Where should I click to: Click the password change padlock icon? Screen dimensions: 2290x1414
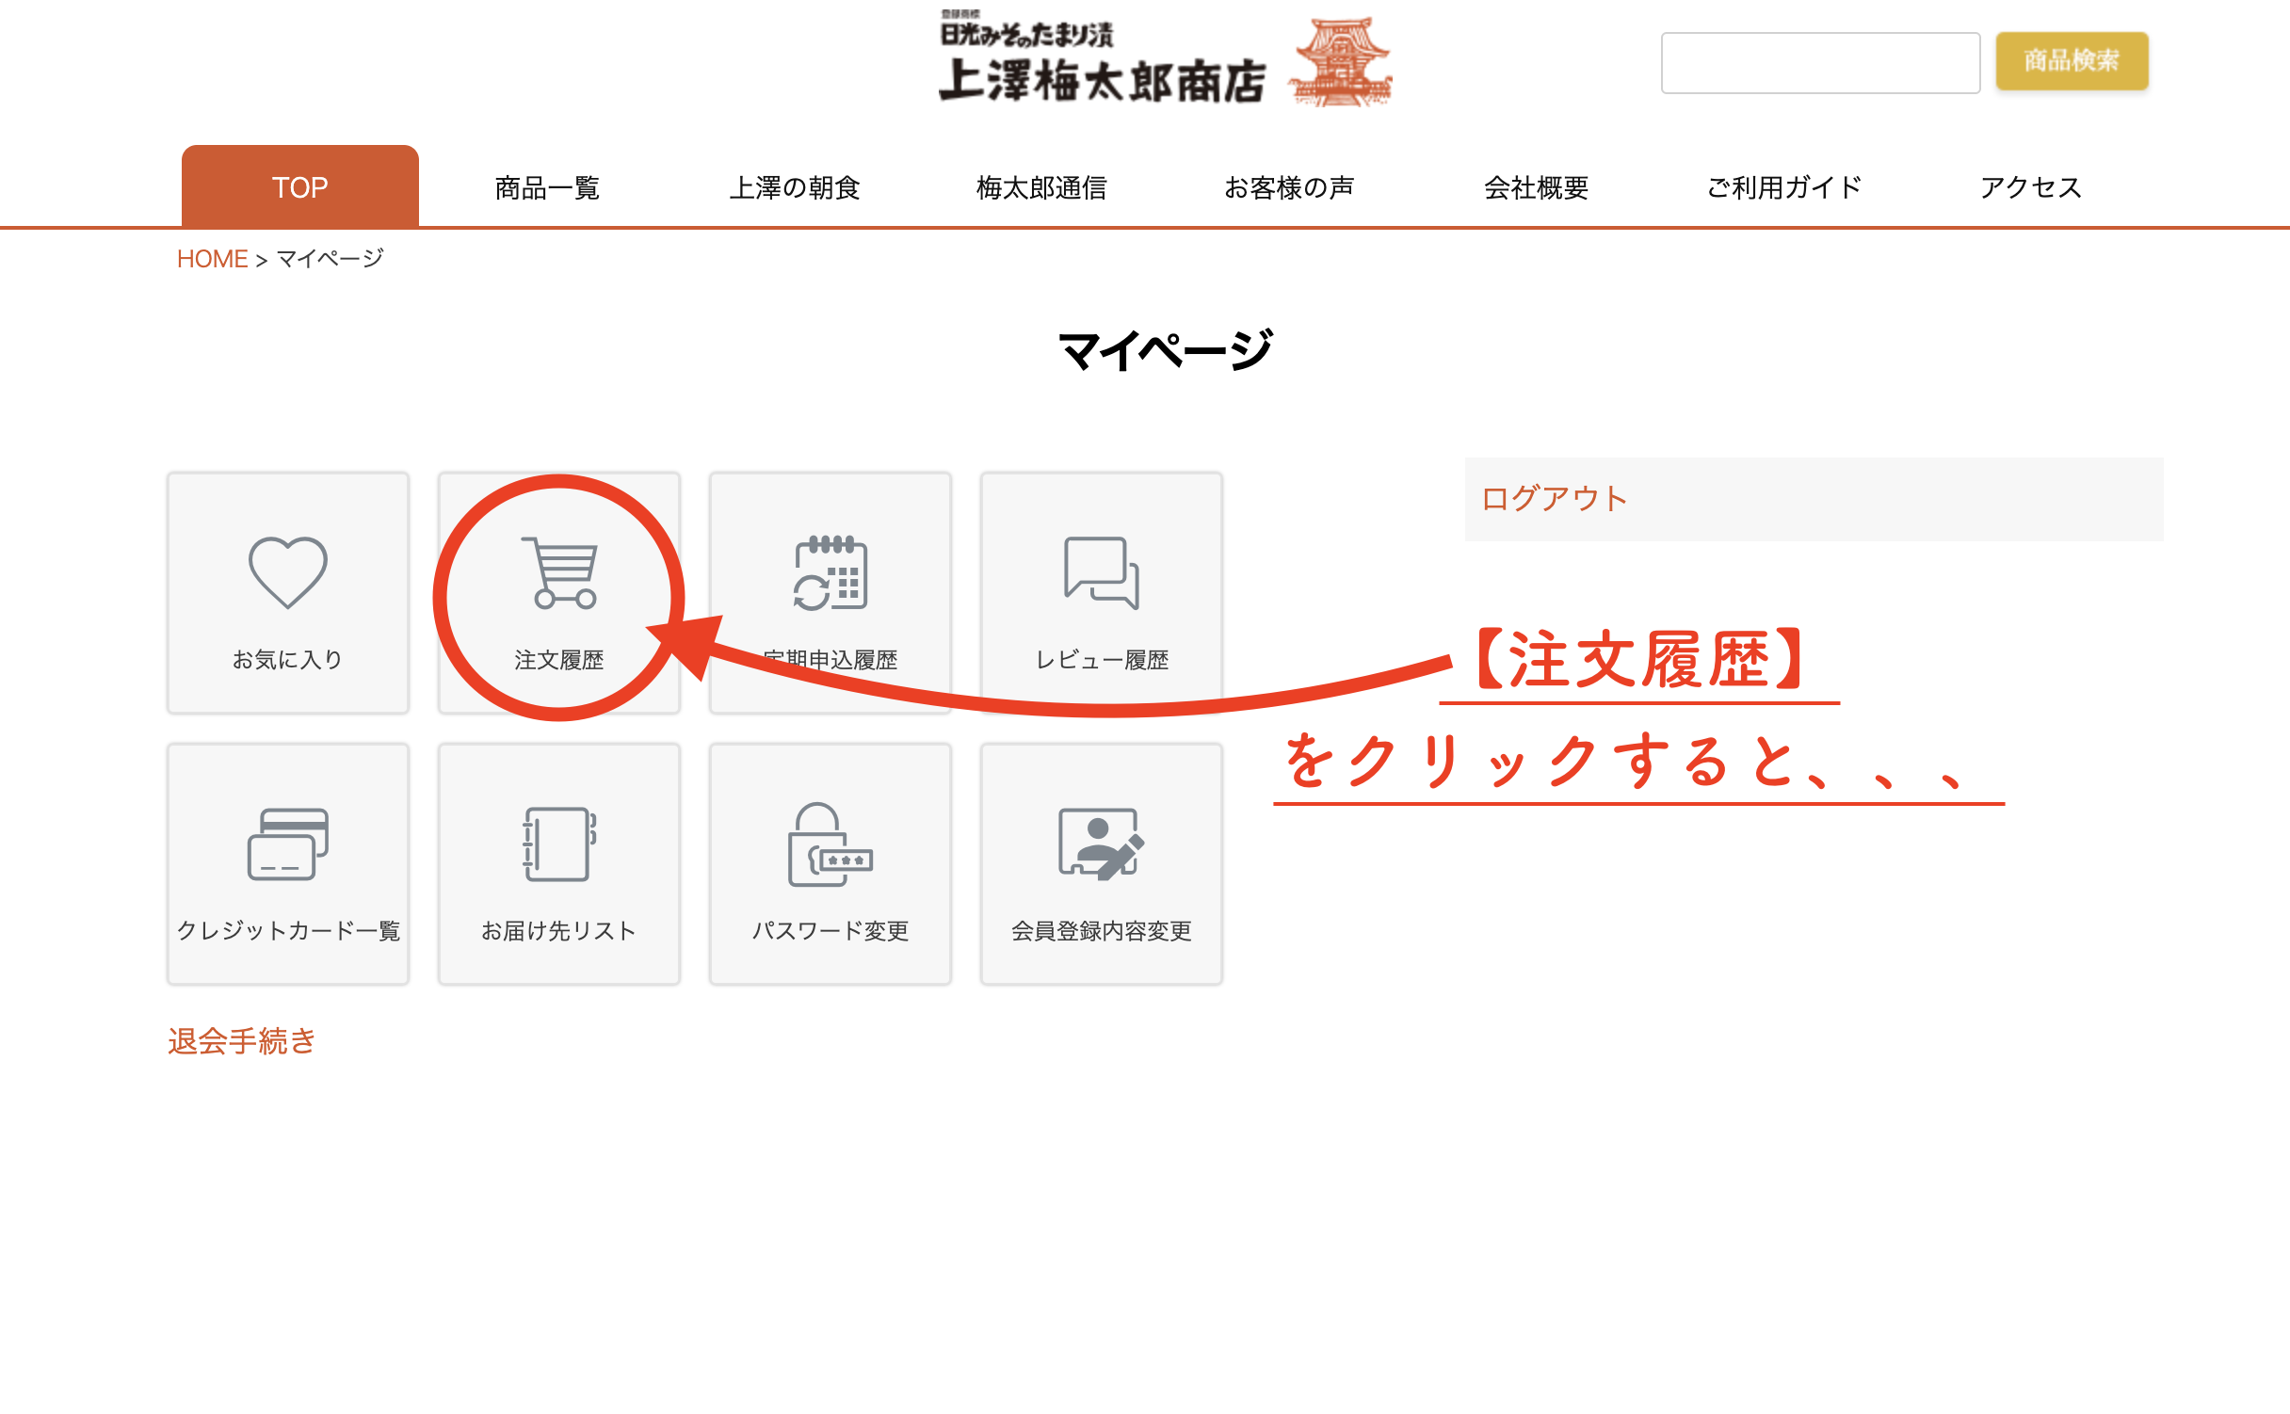click(x=830, y=844)
